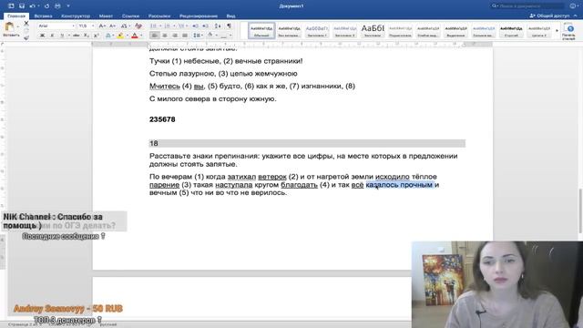Select Center alignment
Viewport: 583px width, 328px height.
(164, 36)
